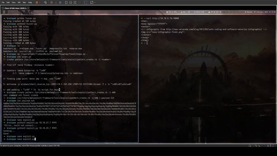Pause the virtual machine with orange suspend icon
The width and height of the screenshot is (277, 156).
37,3
